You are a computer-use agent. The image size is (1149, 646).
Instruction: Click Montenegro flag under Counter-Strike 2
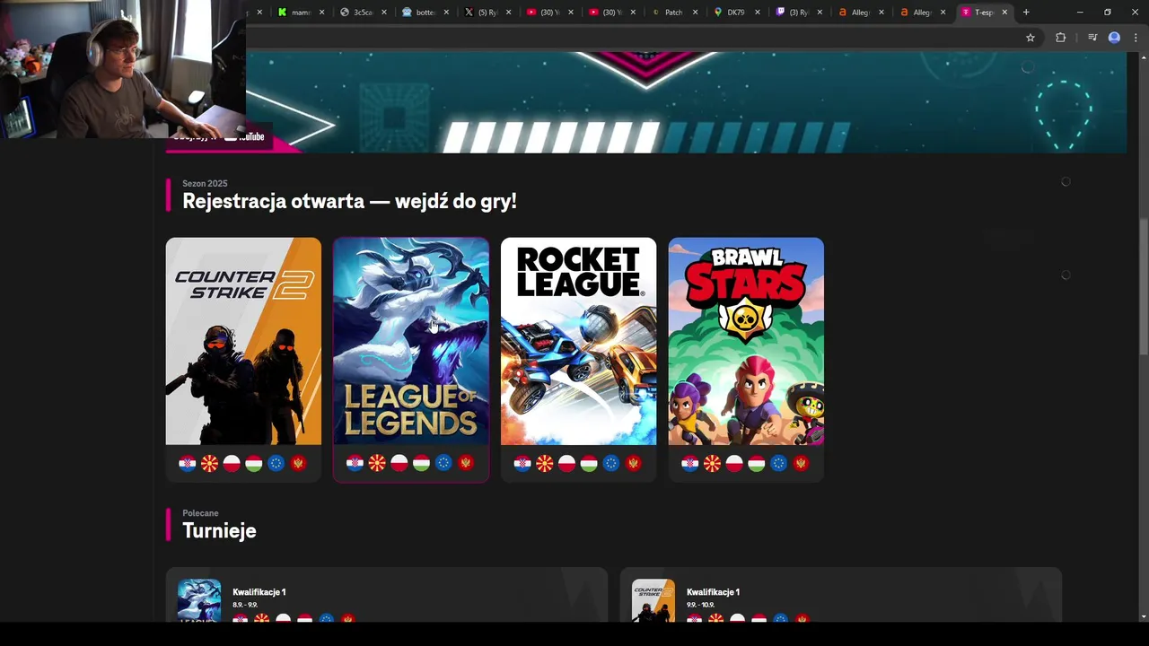pos(298,463)
